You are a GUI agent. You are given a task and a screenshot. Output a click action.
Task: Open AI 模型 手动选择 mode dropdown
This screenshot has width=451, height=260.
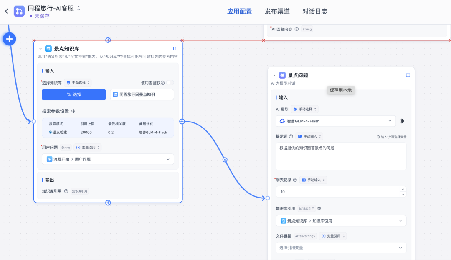(304, 109)
